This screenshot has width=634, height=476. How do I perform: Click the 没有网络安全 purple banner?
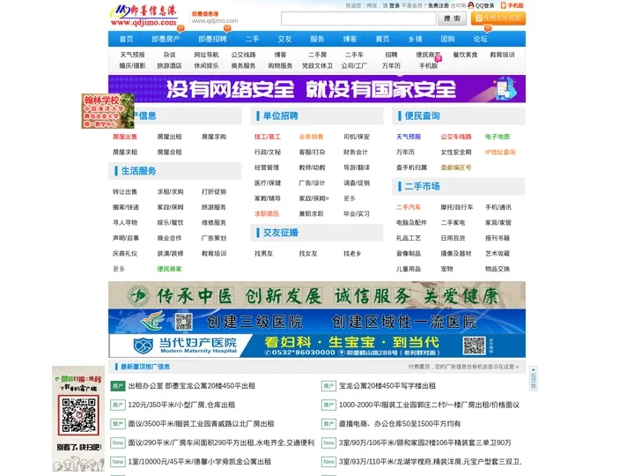click(317, 89)
